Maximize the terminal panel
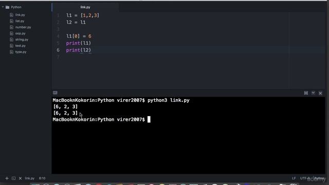This screenshot has width=329, height=185. (306, 93)
